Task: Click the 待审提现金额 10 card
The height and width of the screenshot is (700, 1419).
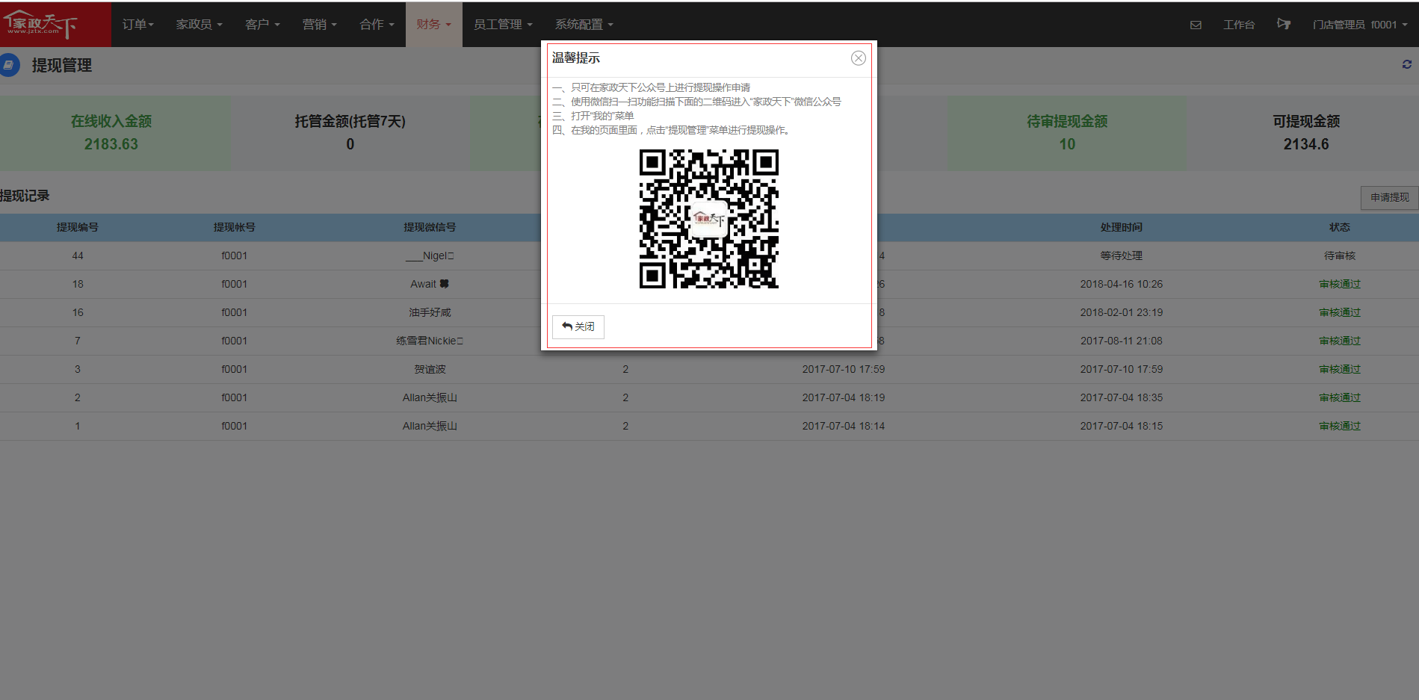Action: coord(1067,132)
